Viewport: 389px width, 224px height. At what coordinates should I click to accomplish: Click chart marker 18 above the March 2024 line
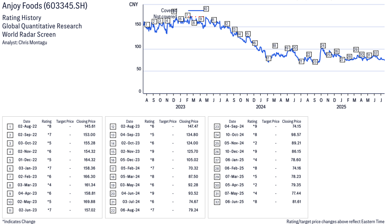(x=275, y=46)
